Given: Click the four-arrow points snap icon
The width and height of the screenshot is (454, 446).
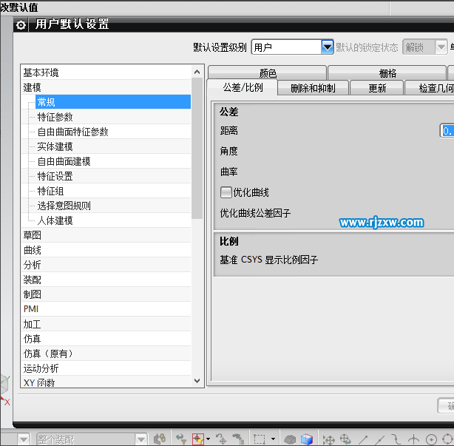Looking at the screenshot, I should pos(328,439).
